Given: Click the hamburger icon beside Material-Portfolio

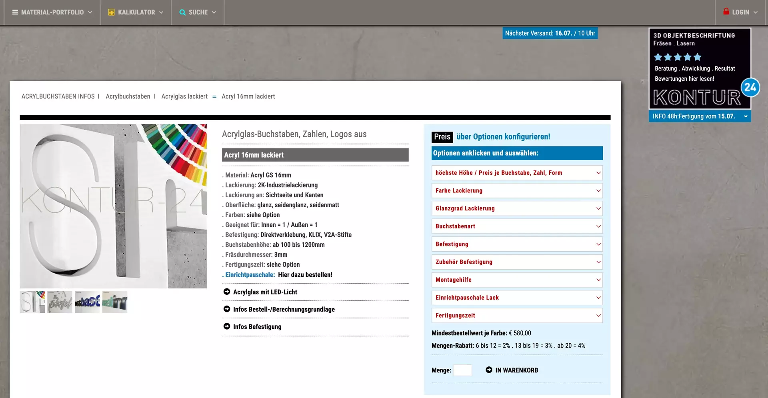Looking at the screenshot, I should (x=15, y=12).
